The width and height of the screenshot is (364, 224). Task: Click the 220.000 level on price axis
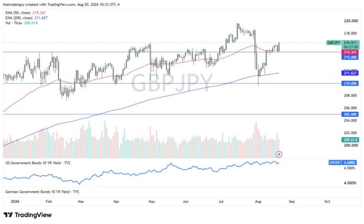point(351,21)
